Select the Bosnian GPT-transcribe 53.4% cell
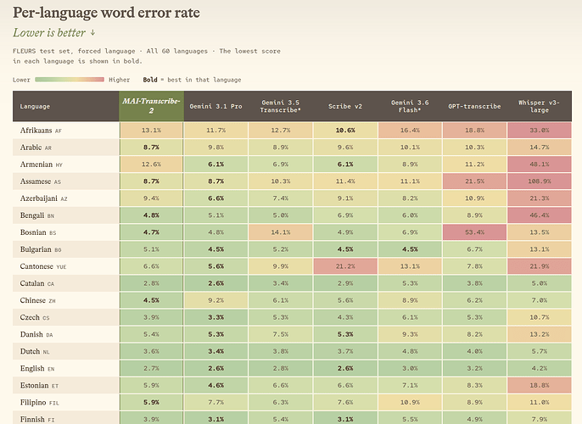Screen dimensions: 582x424 [x=474, y=232]
